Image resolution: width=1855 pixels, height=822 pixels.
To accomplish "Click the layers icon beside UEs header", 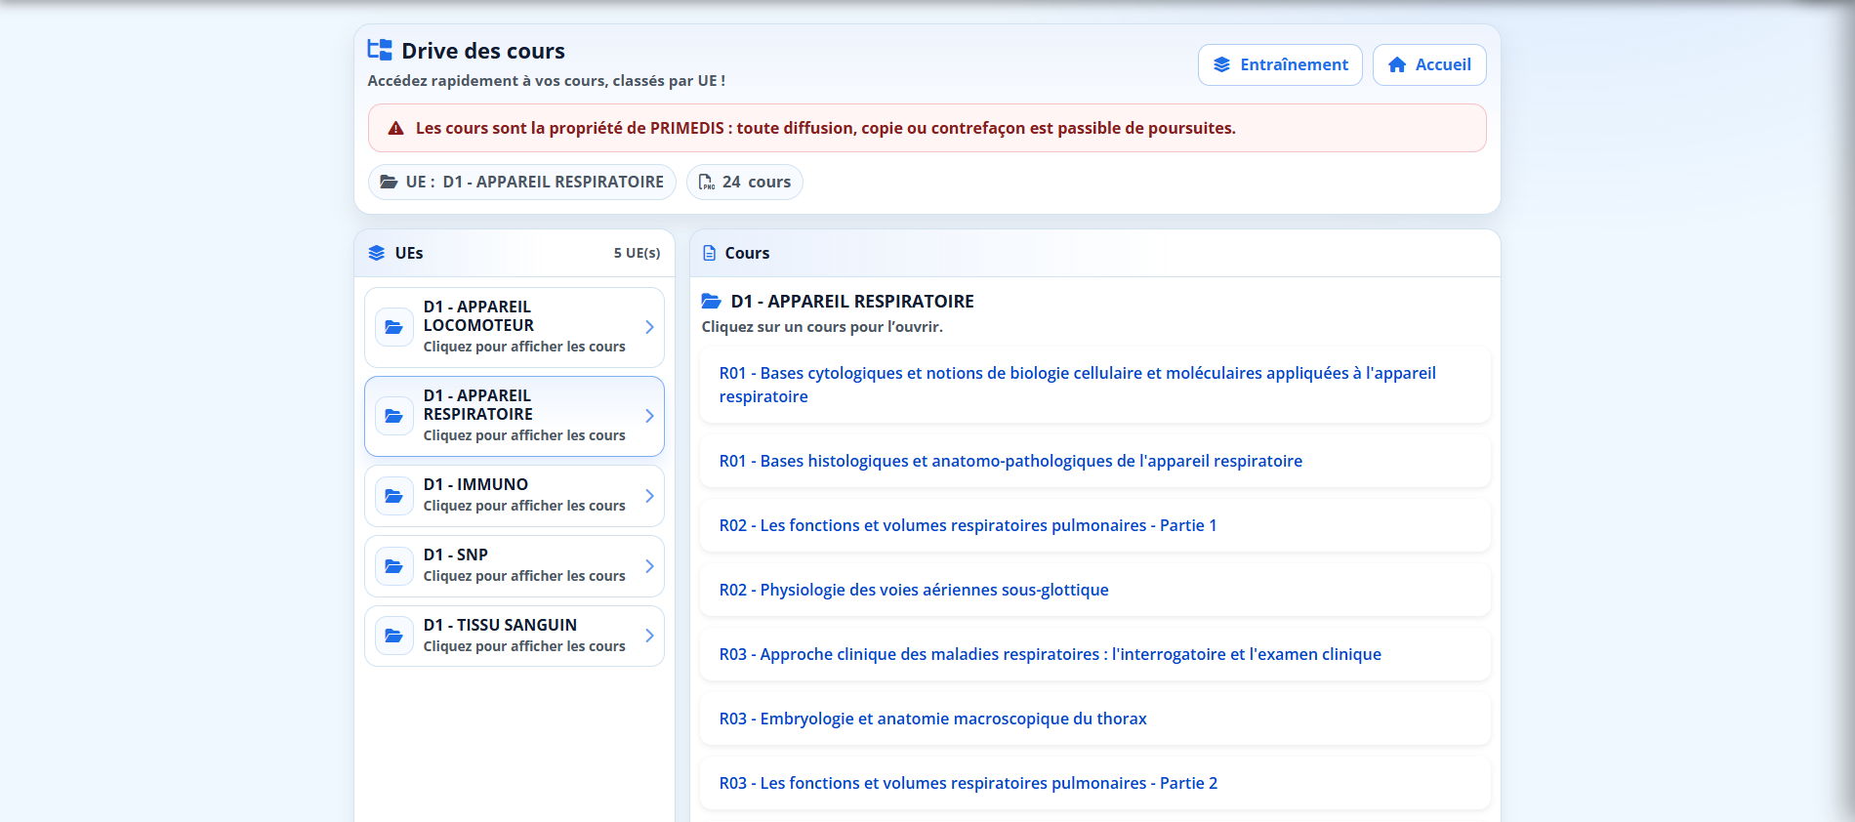I will pos(377,253).
